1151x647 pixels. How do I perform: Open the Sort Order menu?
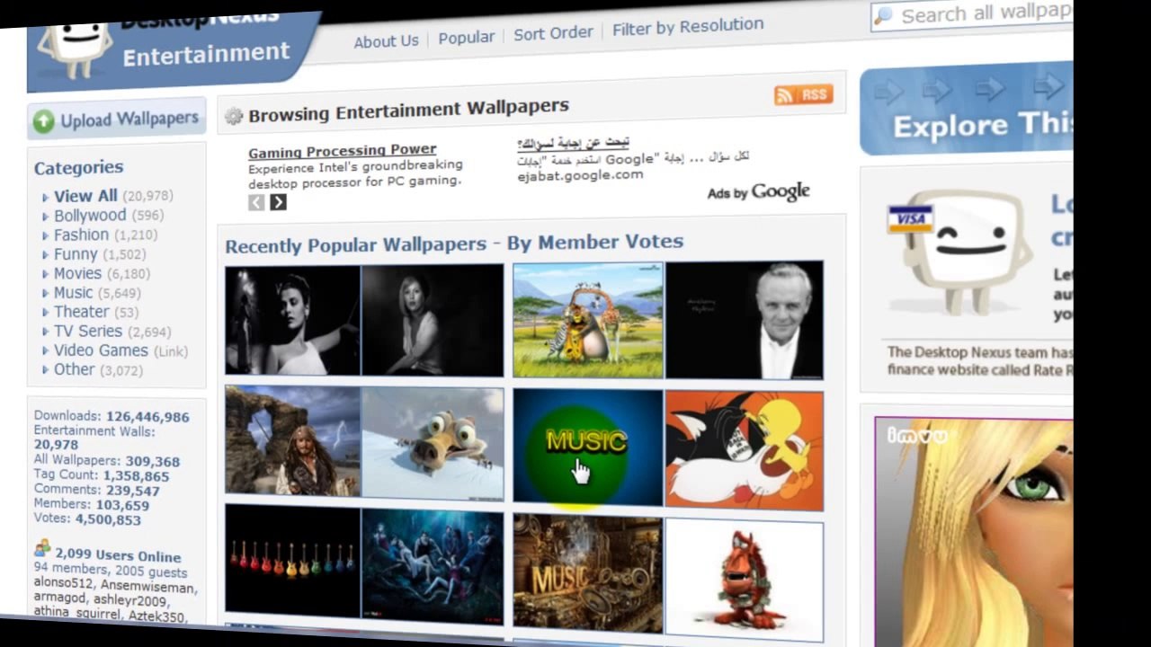click(x=553, y=32)
